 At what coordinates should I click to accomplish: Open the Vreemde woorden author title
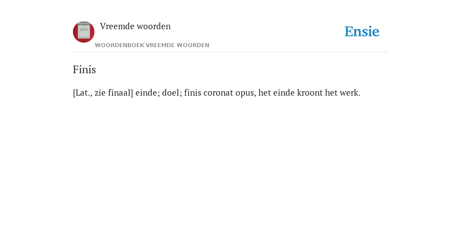[x=135, y=26]
